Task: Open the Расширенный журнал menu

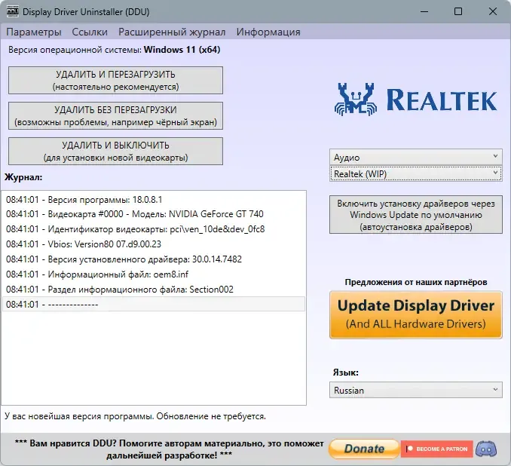Action: coord(172,32)
